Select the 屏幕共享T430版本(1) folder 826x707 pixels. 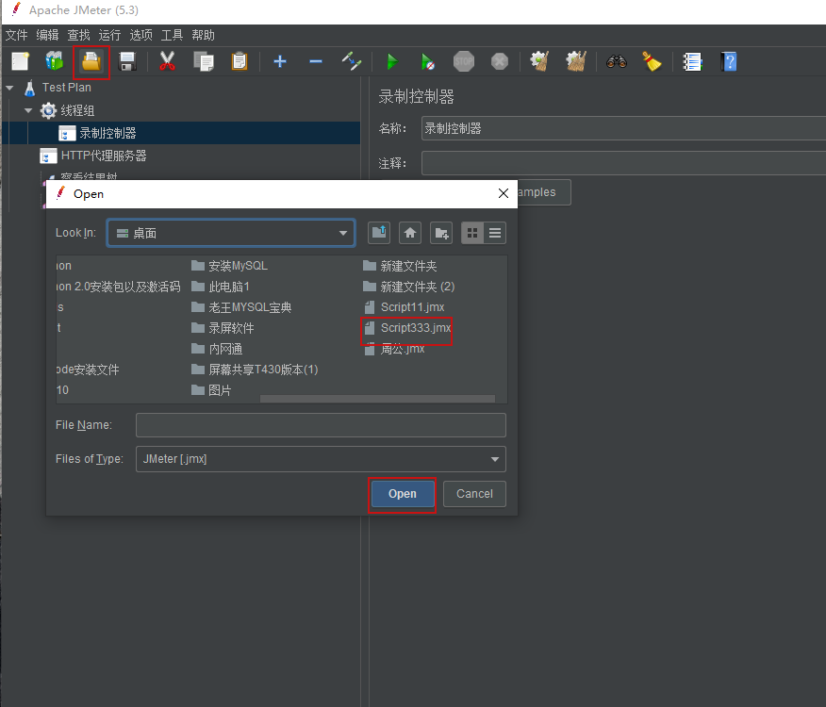click(255, 370)
